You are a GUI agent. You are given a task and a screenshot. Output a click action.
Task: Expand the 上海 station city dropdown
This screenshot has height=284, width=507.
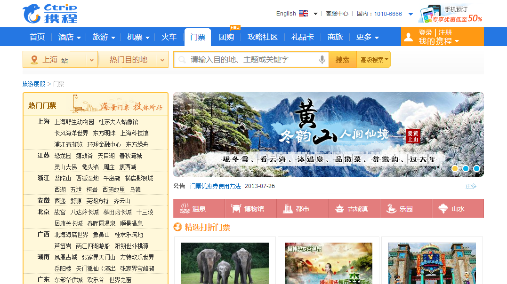click(x=91, y=60)
